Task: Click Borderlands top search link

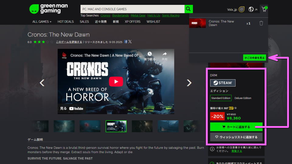Action: click(120, 15)
